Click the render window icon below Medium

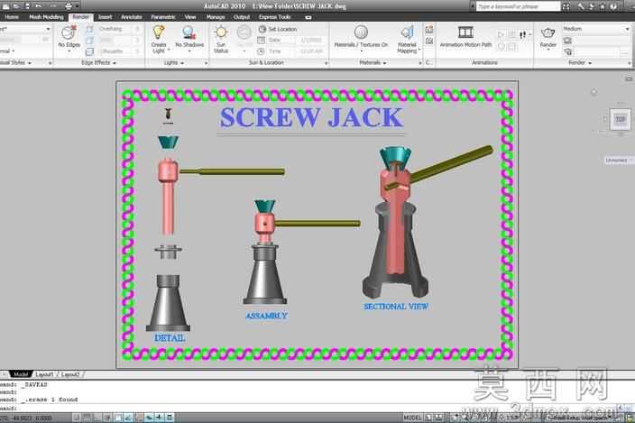click(567, 41)
